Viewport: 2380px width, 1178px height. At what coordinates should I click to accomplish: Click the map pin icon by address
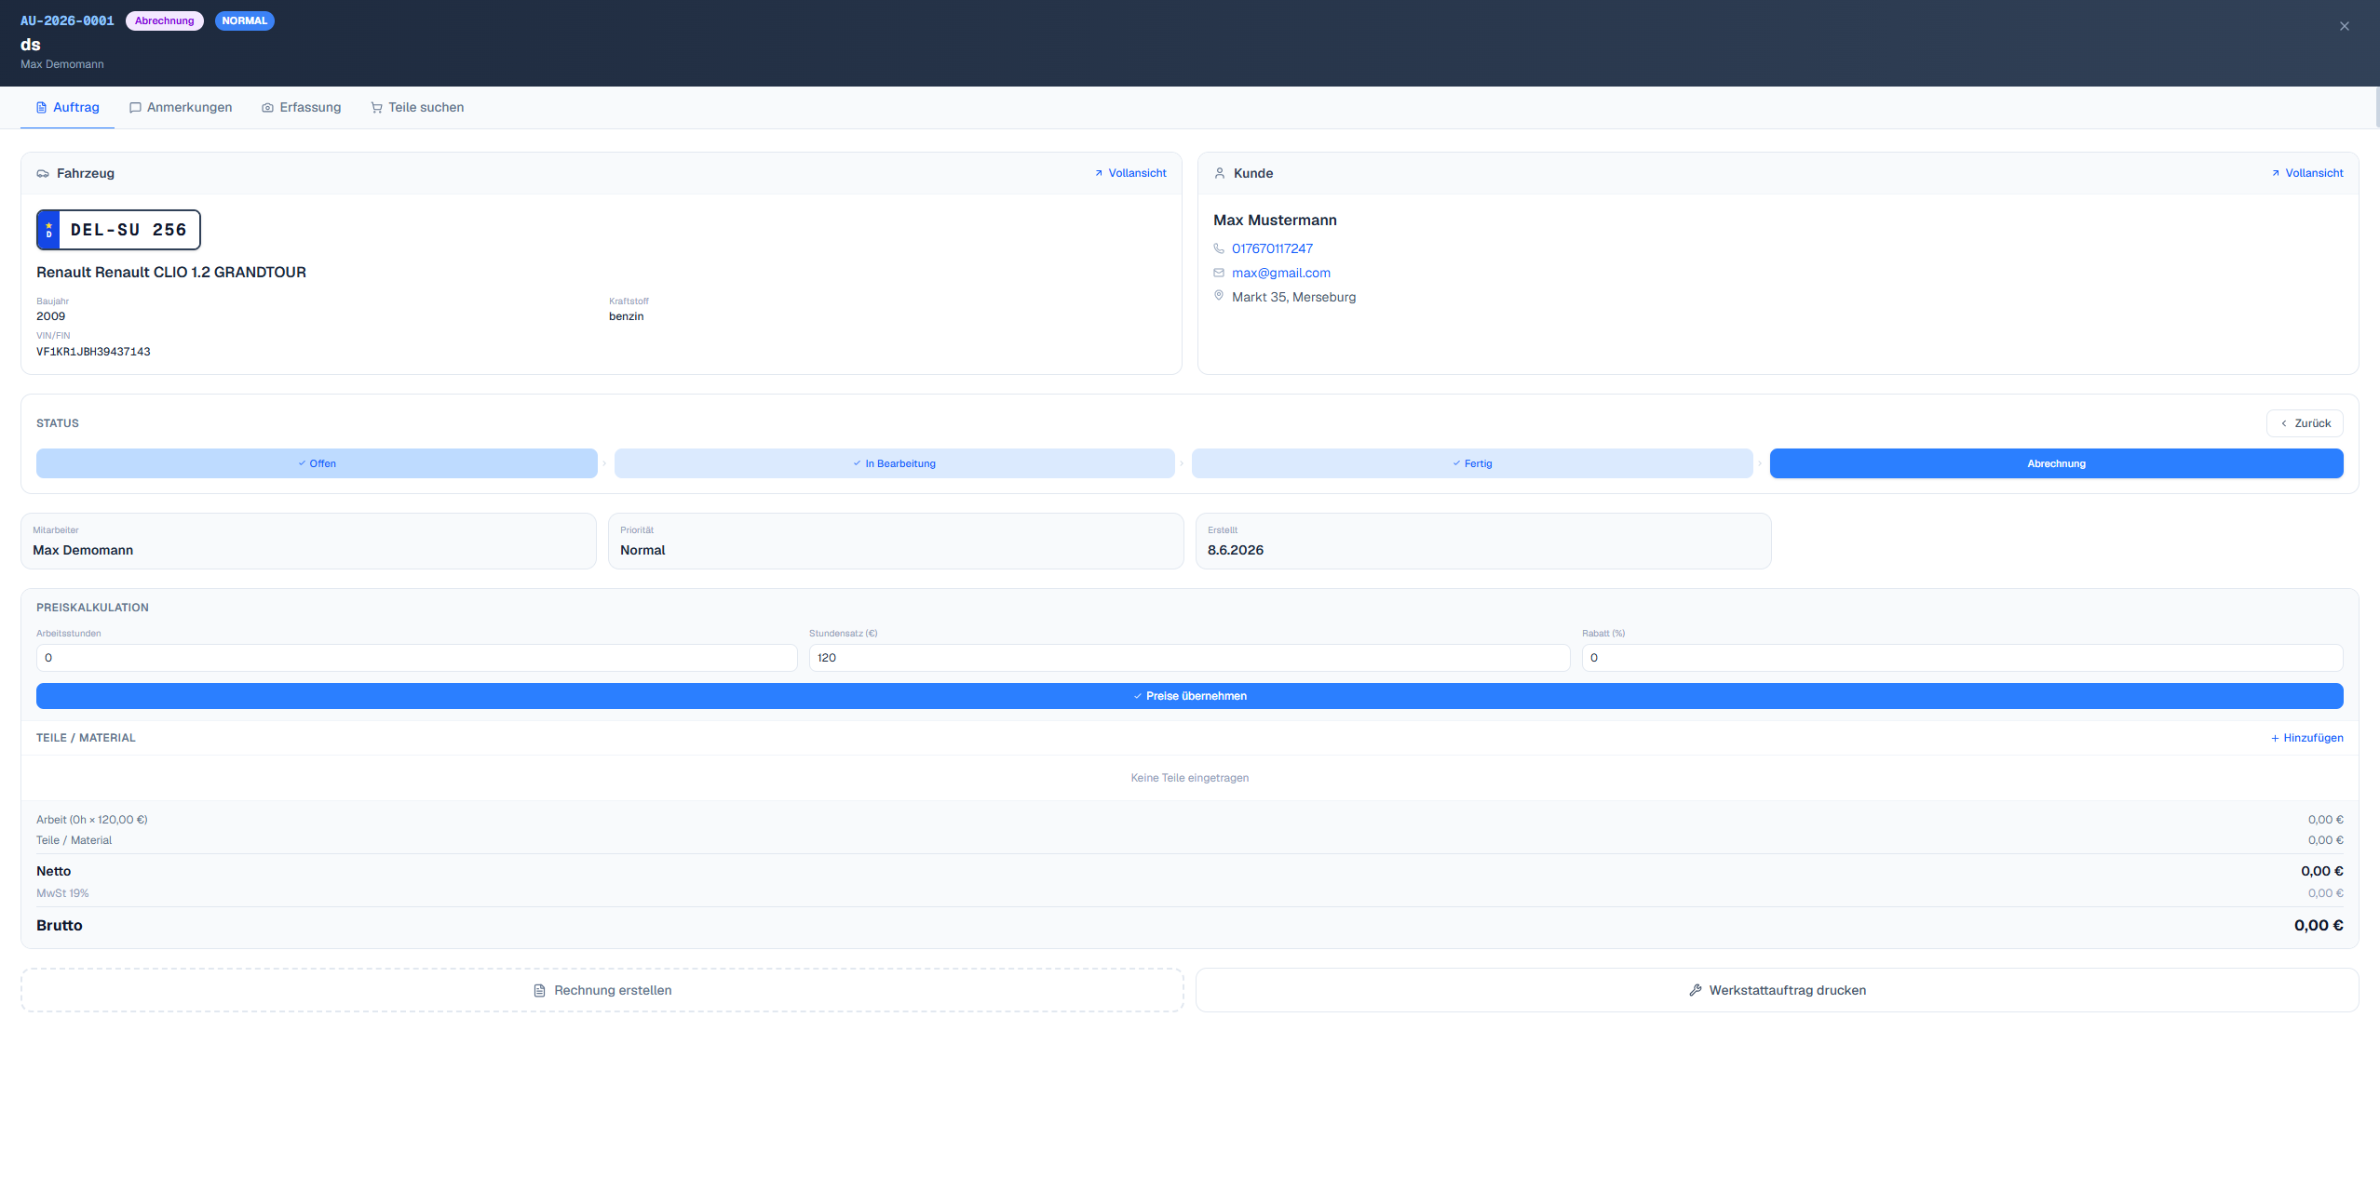point(1219,296)
